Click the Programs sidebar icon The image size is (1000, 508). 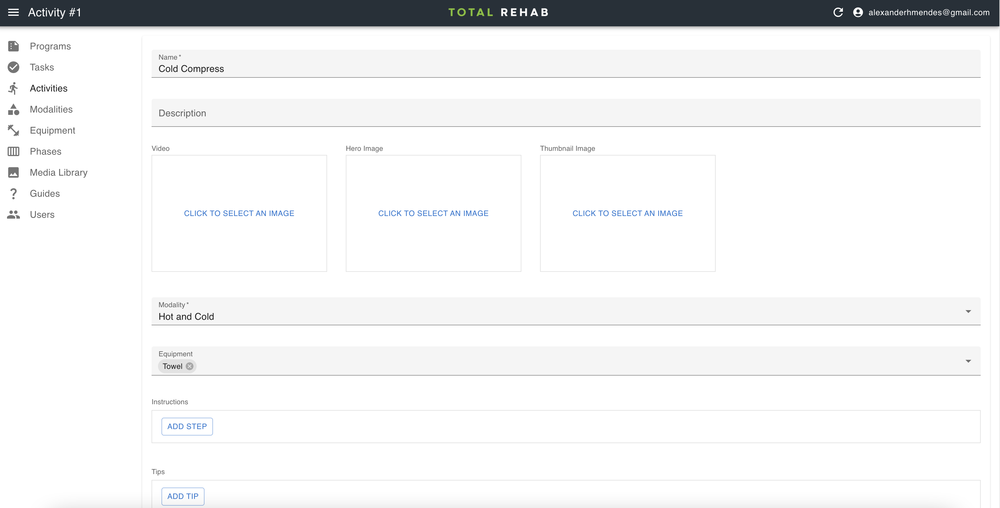13,46
